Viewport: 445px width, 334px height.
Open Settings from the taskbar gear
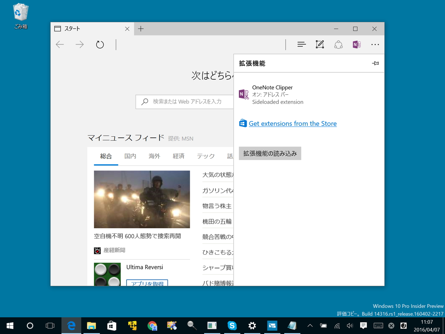(252, 326)
